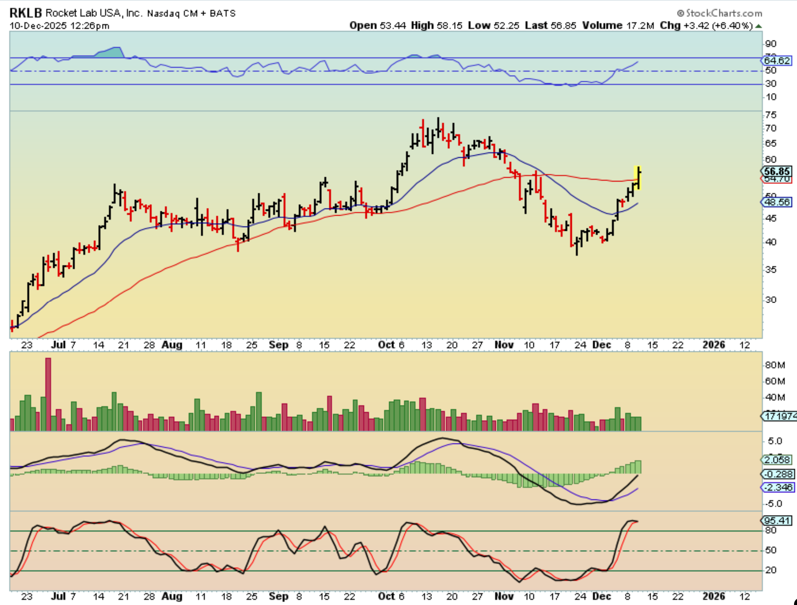Click the Oct label on the price chart date axis

386,345
